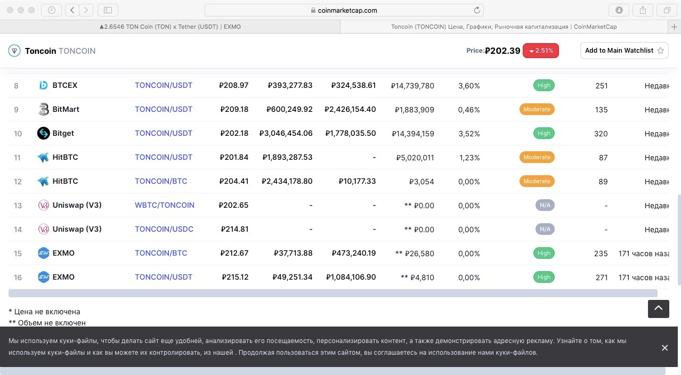This screenshot has width=681, height=375.
Task: Click the Safari share icon
Action: [643, 10]
